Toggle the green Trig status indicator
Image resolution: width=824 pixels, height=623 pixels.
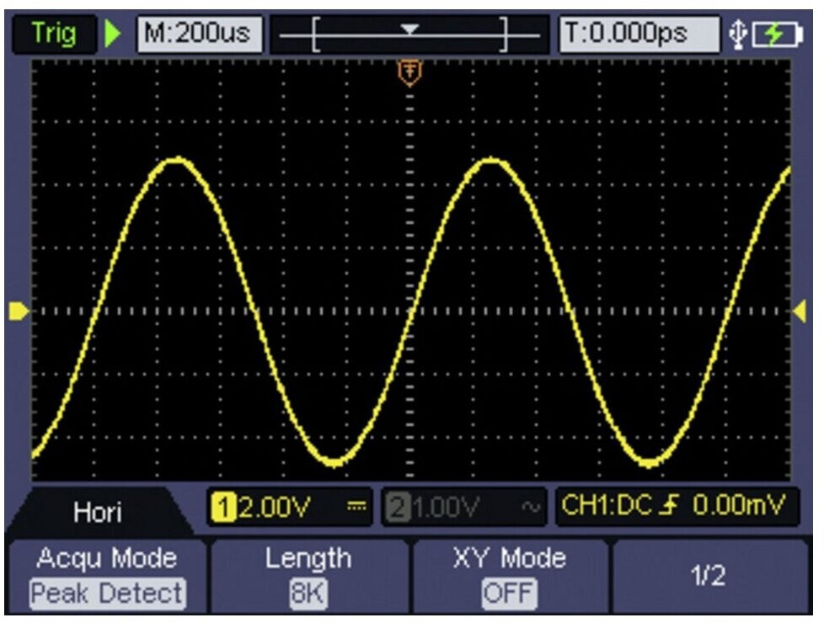(53, 35)
